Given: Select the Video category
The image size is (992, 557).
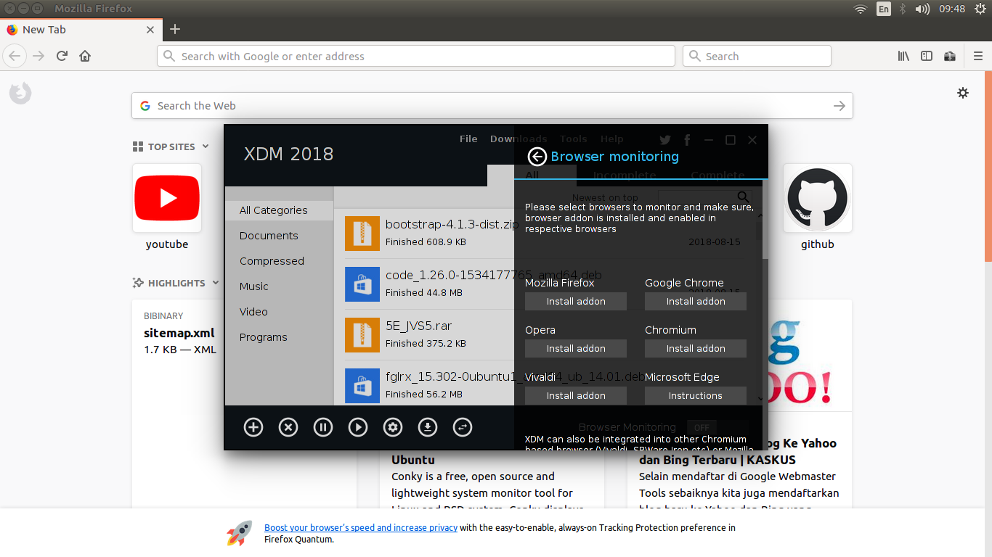Looking at the screenshot, I should 253,312.
